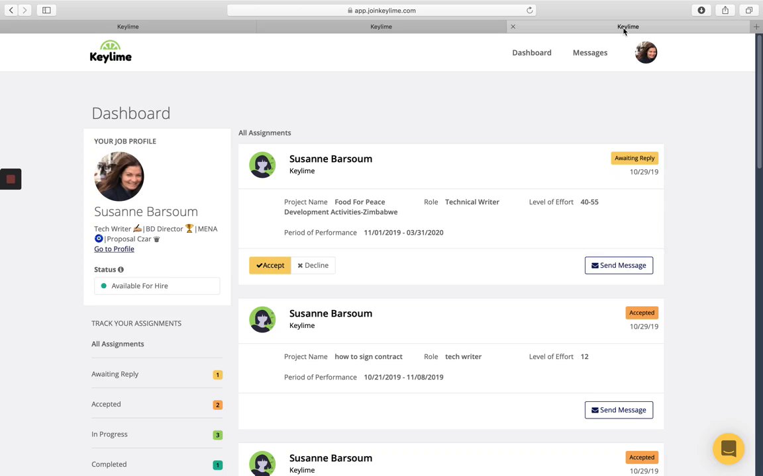Filter by Completed assignments
Image resolution: width=763 pixels, height=476 pixels.
click(x=109, y=464)
